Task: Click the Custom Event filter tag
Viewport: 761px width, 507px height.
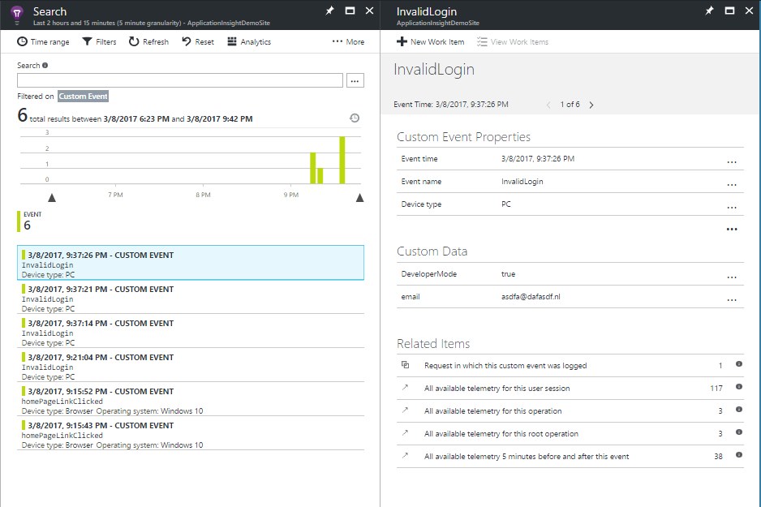Action: coord(83,96)
